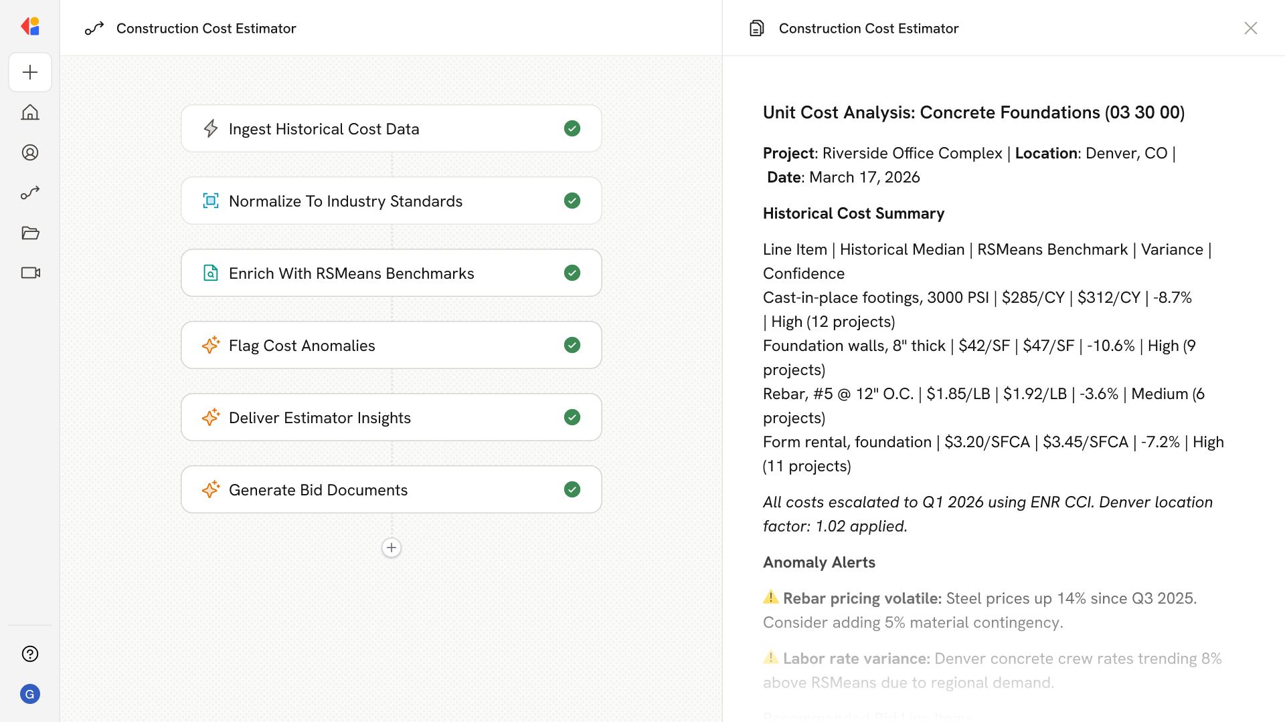Viewport: 1285px width, 722px height.
Task: Click the document icon in panel header
Action: pos(756,28)
